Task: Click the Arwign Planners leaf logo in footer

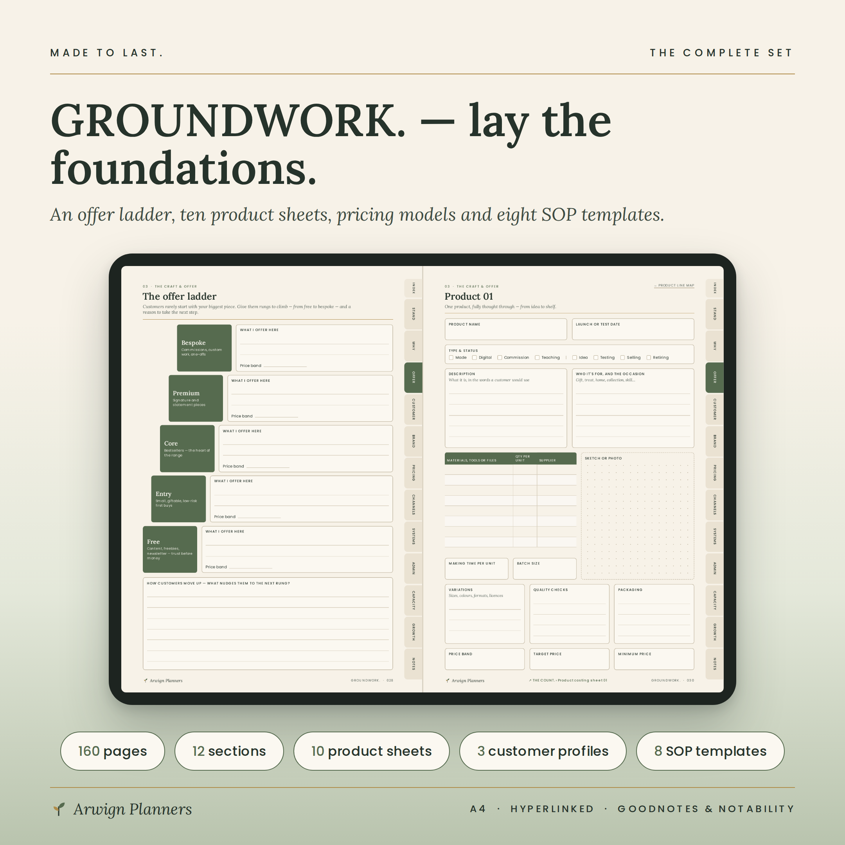Action: point(59,809)
